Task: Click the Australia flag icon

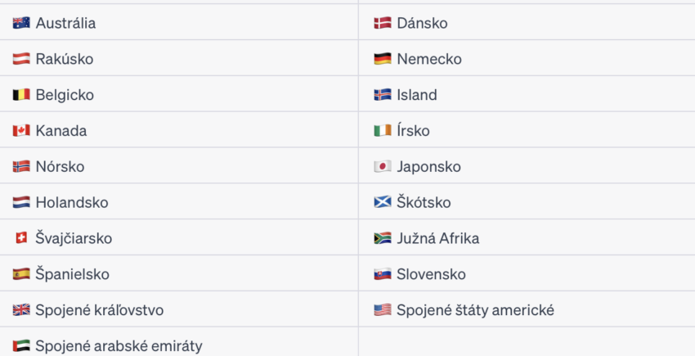Action: pos(21,23)
